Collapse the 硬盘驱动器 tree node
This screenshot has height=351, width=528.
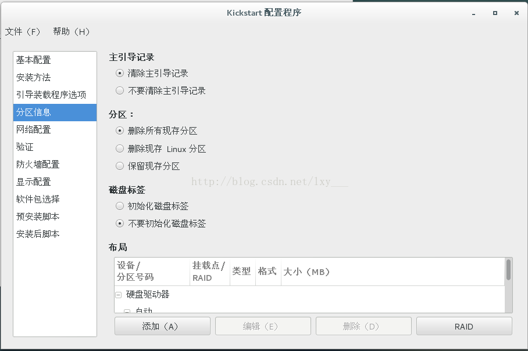[x=119, y=295]
